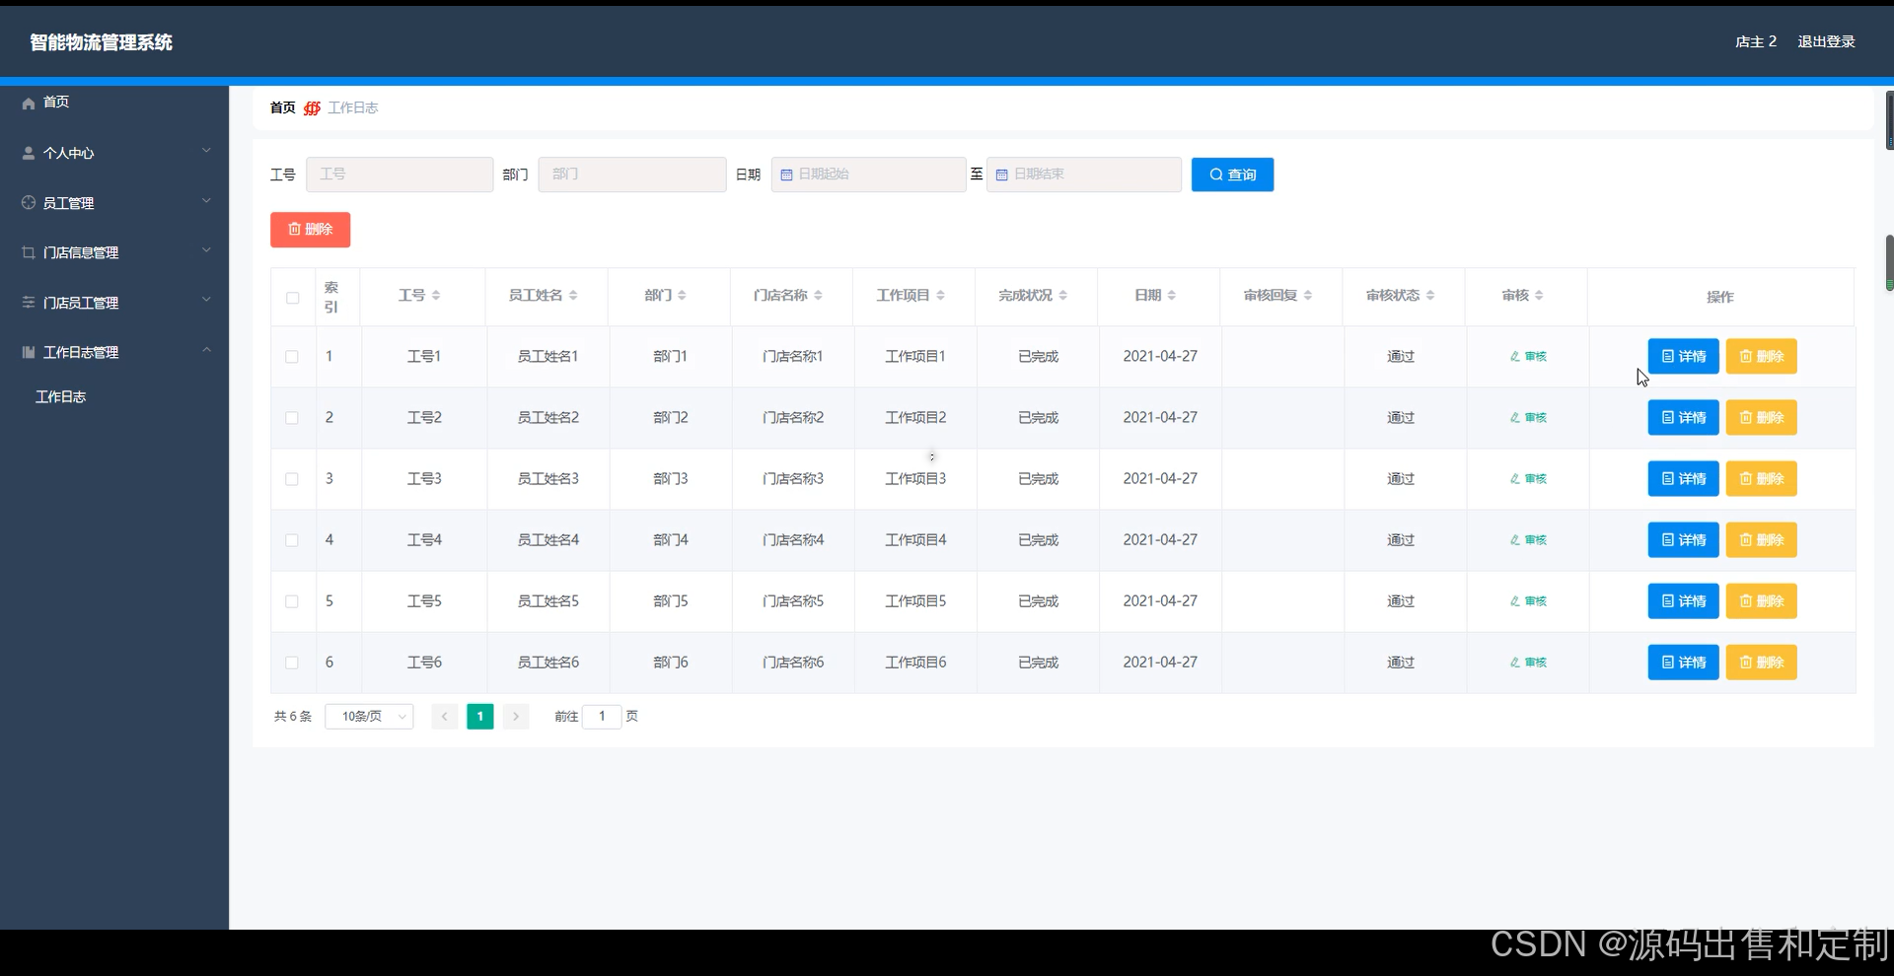Image resolution: width=1894 pixels, height=976 pixels.
Task: Click the blue 查询 search button
Action: [x=1232, y=174]
